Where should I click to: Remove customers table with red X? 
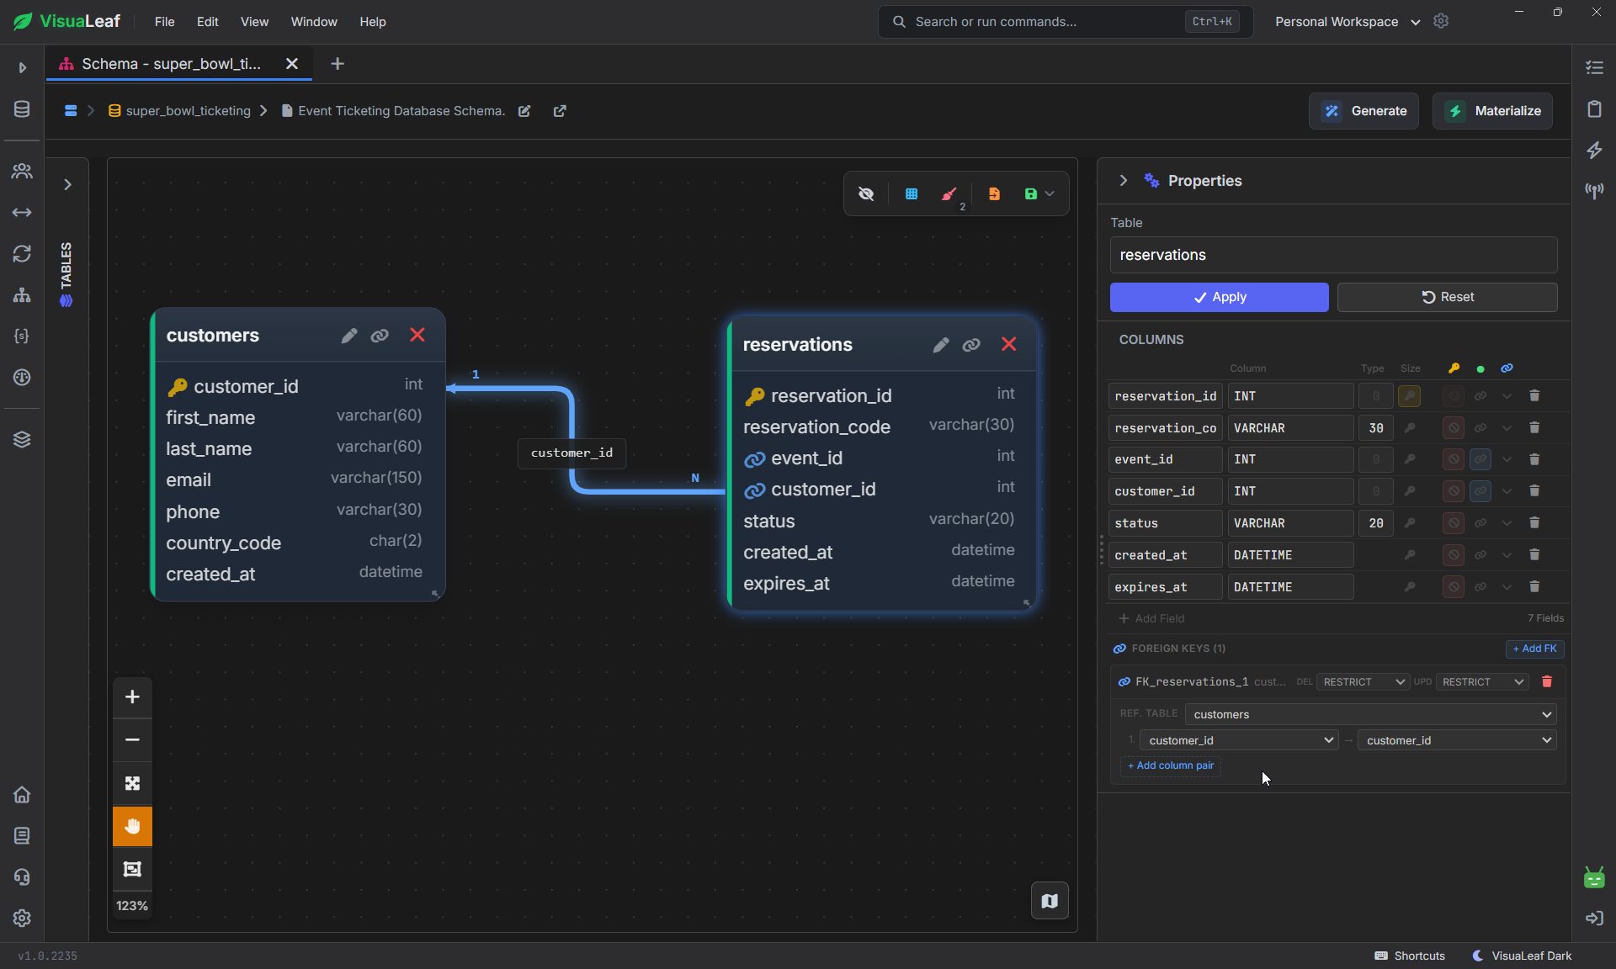417,336
